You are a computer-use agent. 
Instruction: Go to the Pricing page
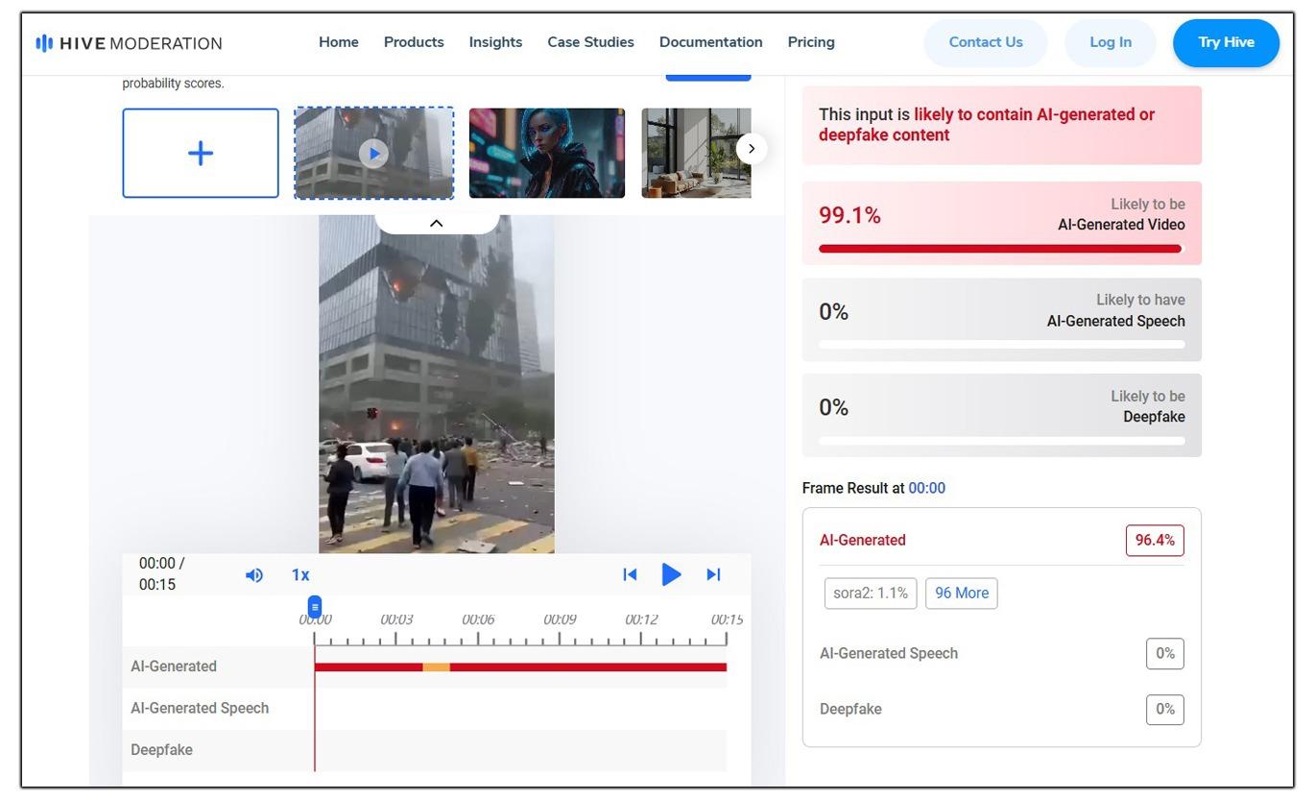coord(811,42)
